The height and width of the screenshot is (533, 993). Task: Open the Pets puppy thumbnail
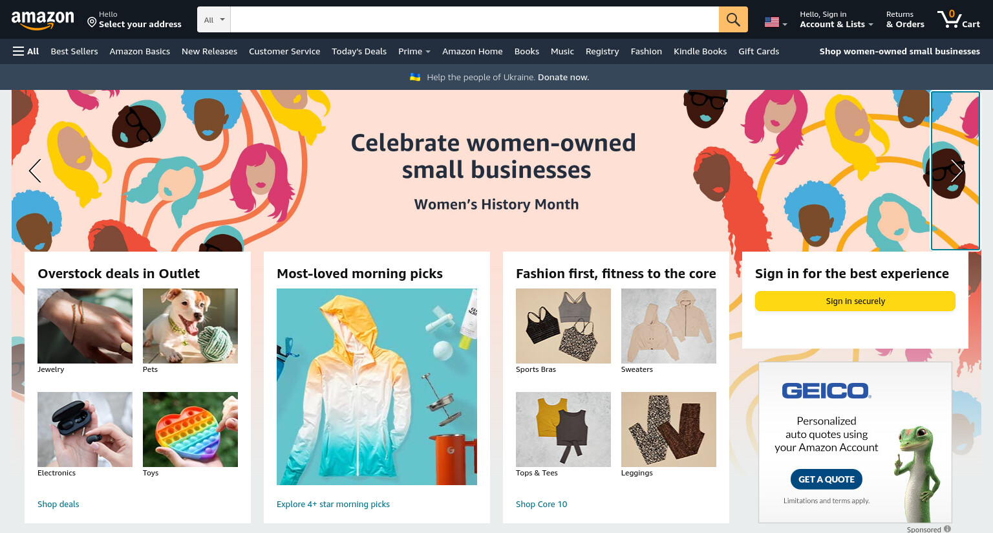pos(190,326)
